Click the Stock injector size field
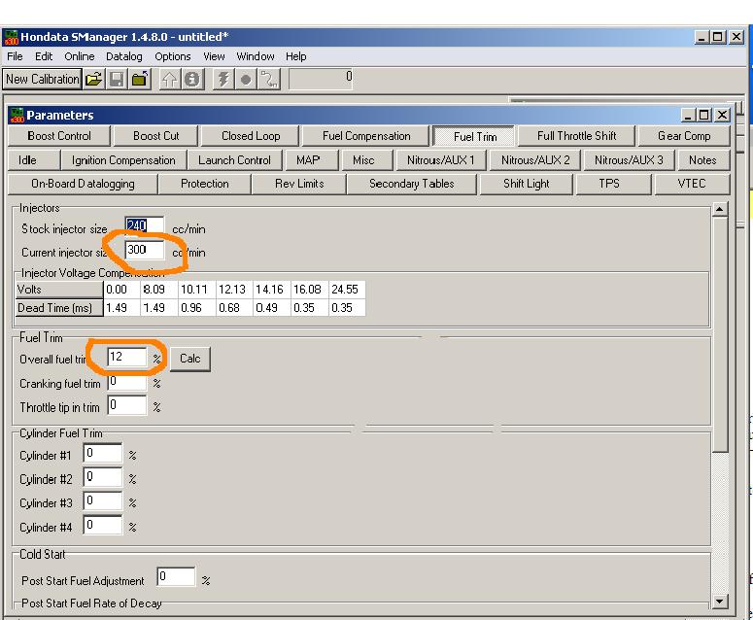This screenshot has height=620, width=753. point(144,226)
